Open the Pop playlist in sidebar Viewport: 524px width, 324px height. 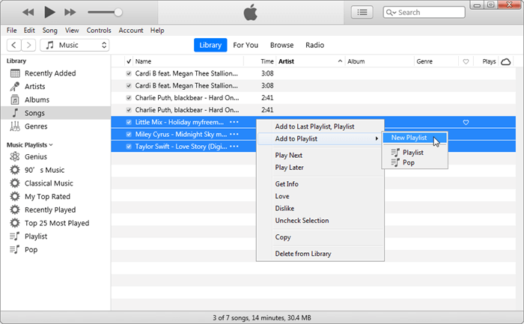point(55,250)
